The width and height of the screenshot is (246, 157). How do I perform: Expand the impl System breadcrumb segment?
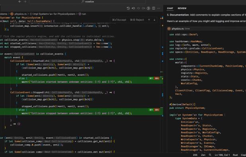[53, 14]
